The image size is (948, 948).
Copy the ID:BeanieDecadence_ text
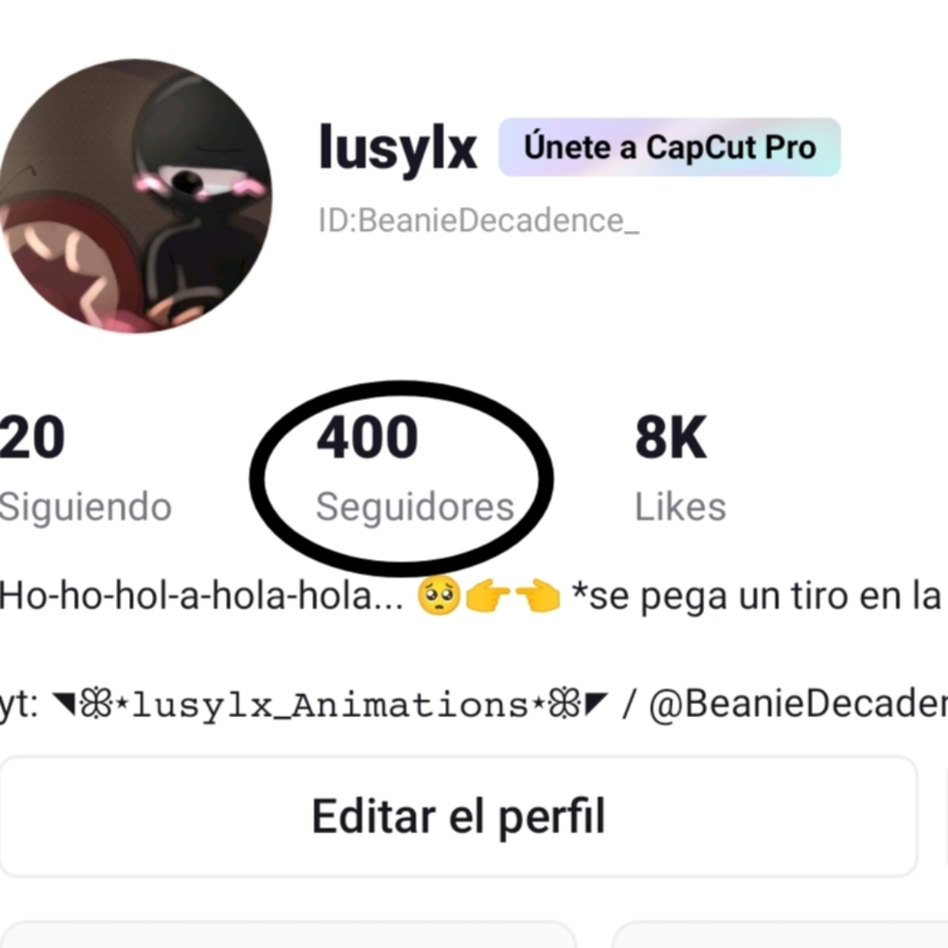click(478, 220)
